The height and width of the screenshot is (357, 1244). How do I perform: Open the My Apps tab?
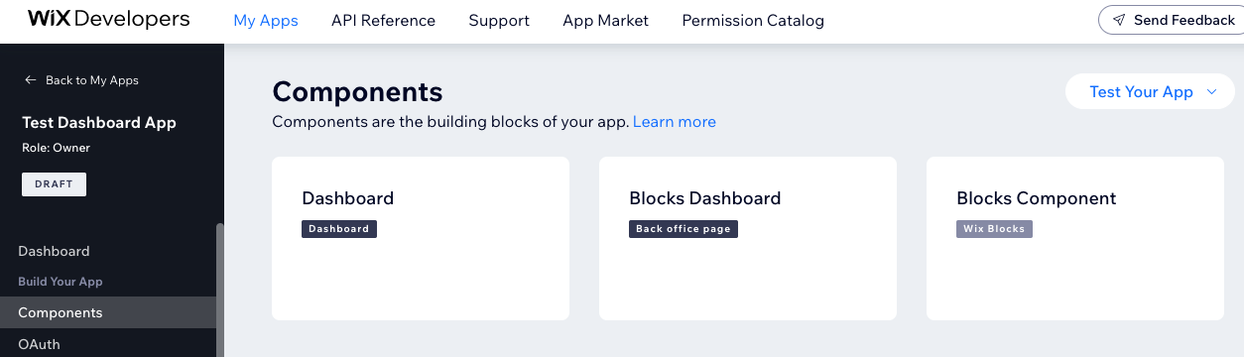[266, 20]
